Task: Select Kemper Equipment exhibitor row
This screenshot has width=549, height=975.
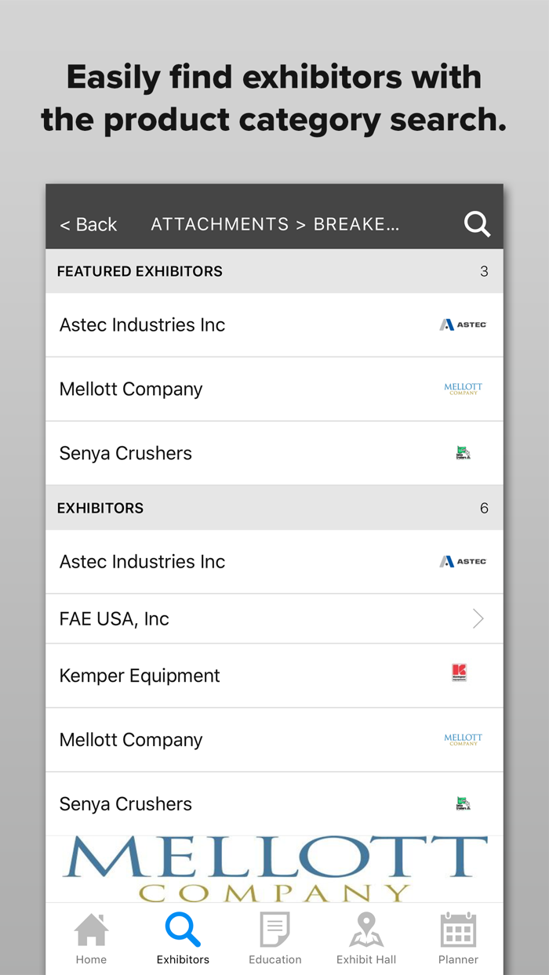Action: point(140,676)
